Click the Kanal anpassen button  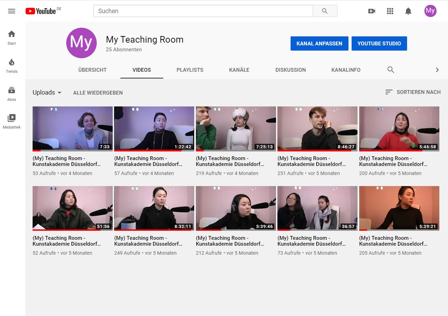tap(319, 44)
